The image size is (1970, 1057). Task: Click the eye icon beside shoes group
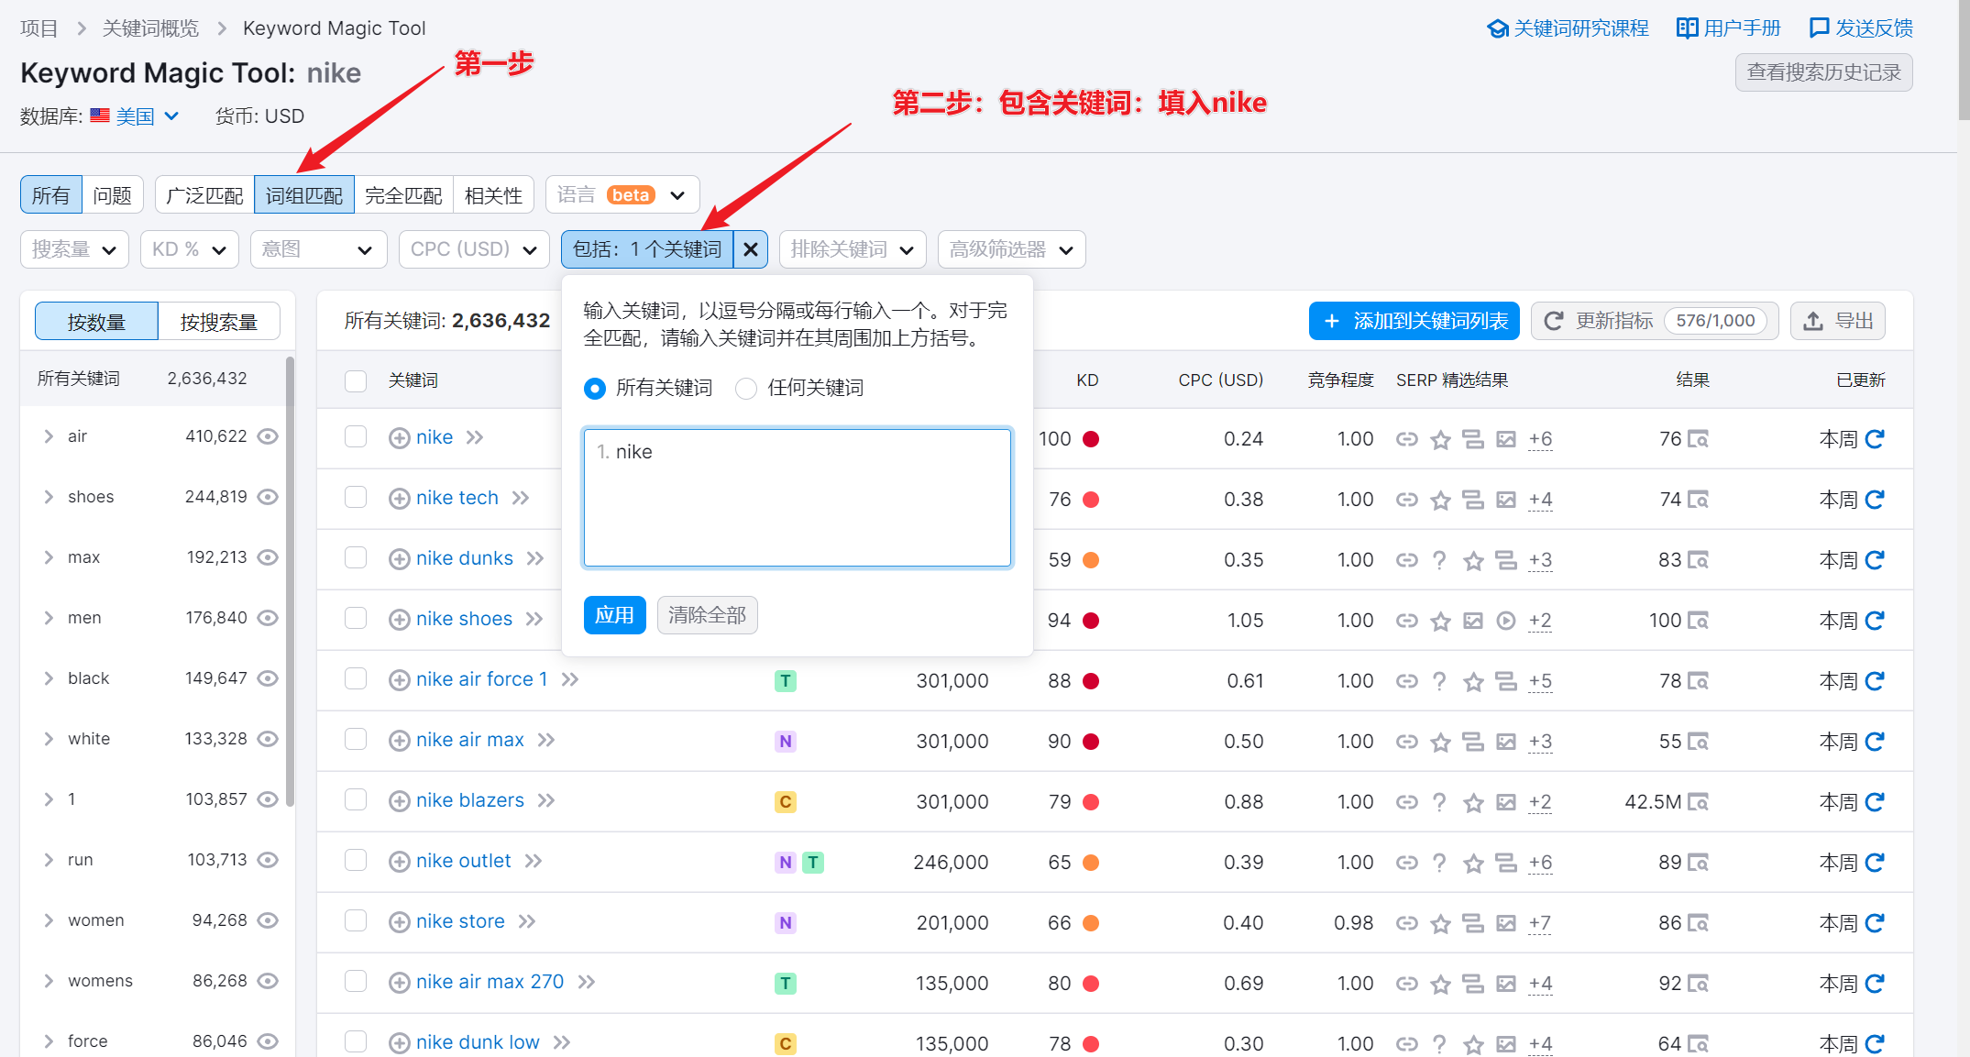(x=268, y=497)
